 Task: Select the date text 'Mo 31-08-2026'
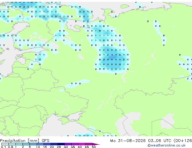(128, 141)
